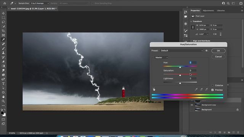
Task: Click the Width field in Transform
Action: tap(203, 25)
